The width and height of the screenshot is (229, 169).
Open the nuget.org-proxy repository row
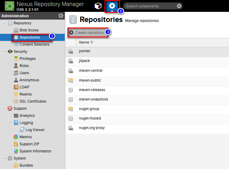pos(147,129)
